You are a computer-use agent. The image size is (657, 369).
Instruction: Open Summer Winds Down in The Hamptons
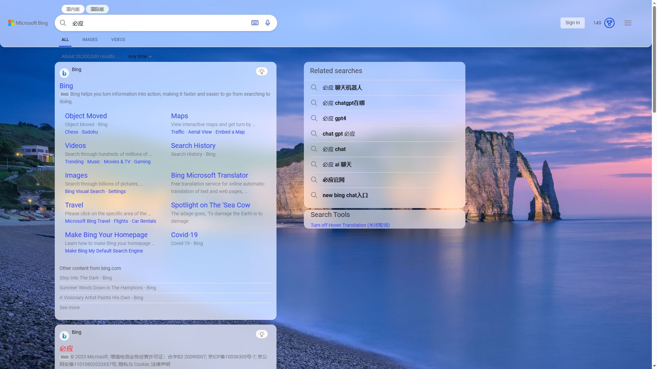point(108,288)
